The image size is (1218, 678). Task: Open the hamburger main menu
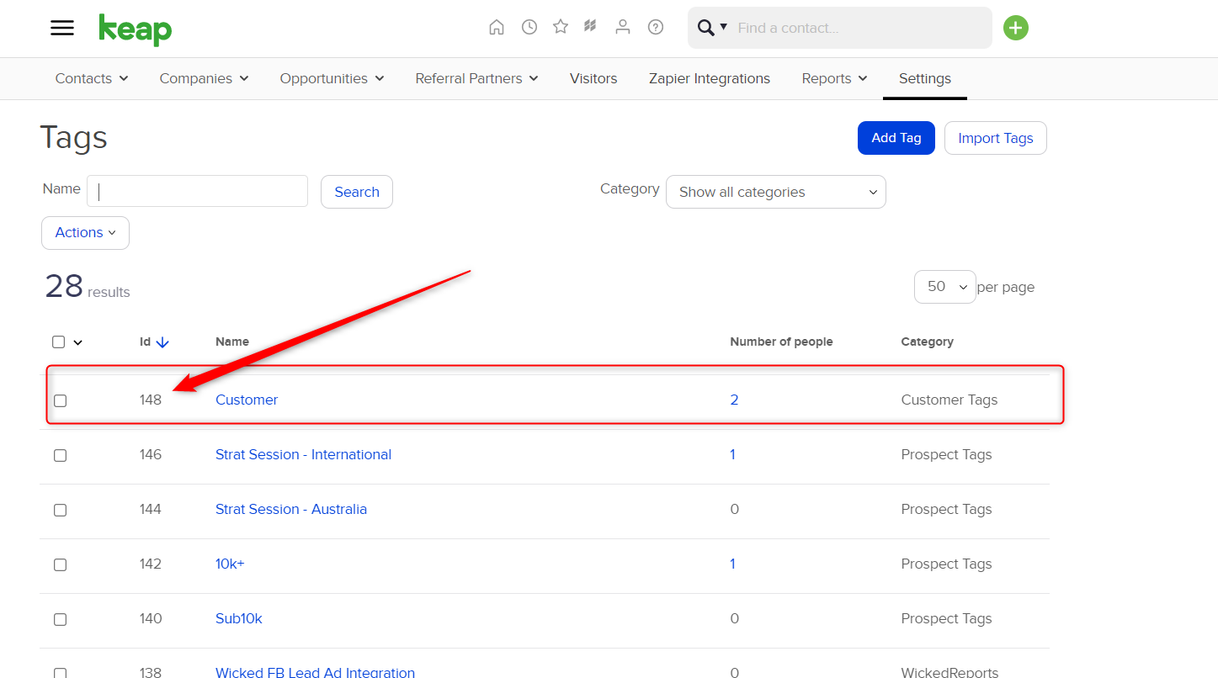tap(62, 28)
